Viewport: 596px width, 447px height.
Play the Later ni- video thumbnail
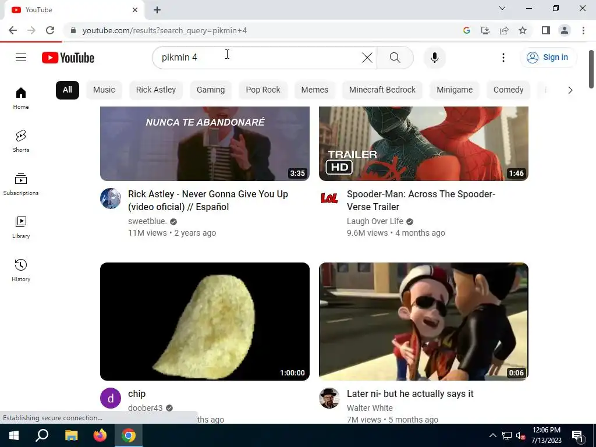click(x=424, y=321)
